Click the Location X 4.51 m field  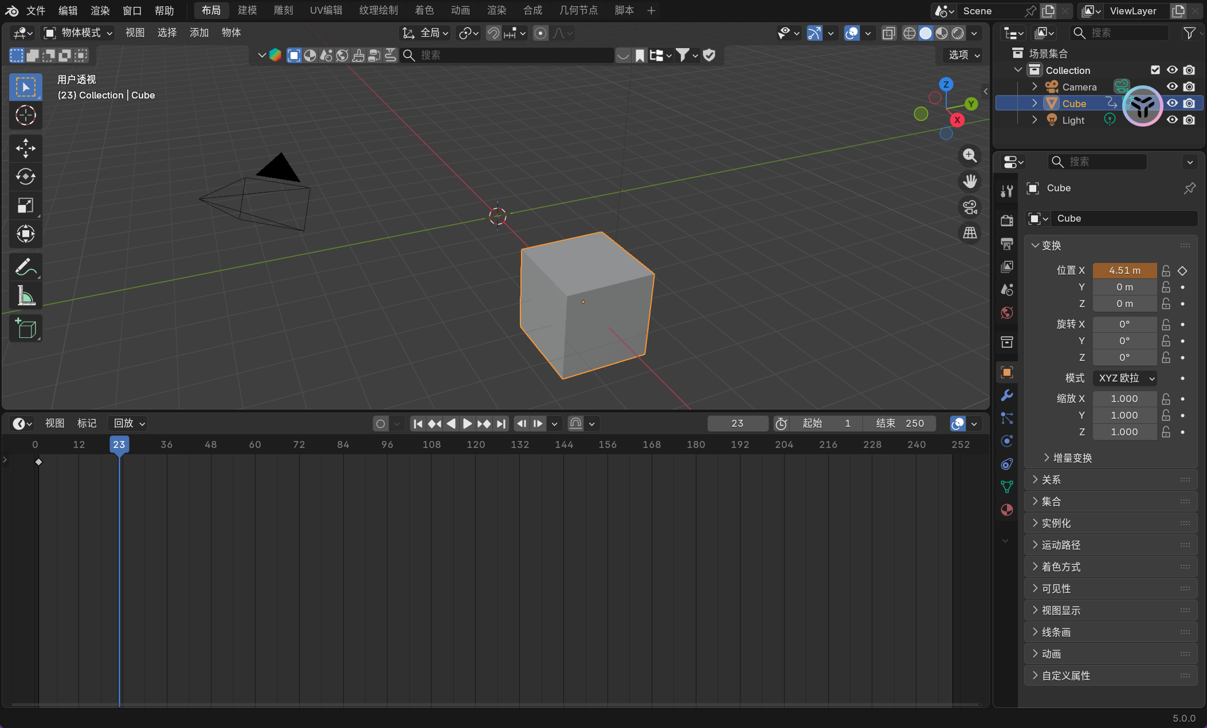(1124, 270)
